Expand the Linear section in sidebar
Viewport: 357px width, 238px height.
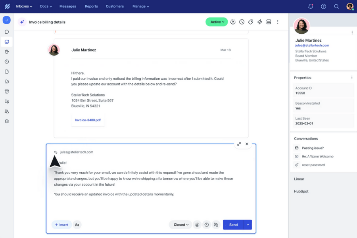coord(299,179)
